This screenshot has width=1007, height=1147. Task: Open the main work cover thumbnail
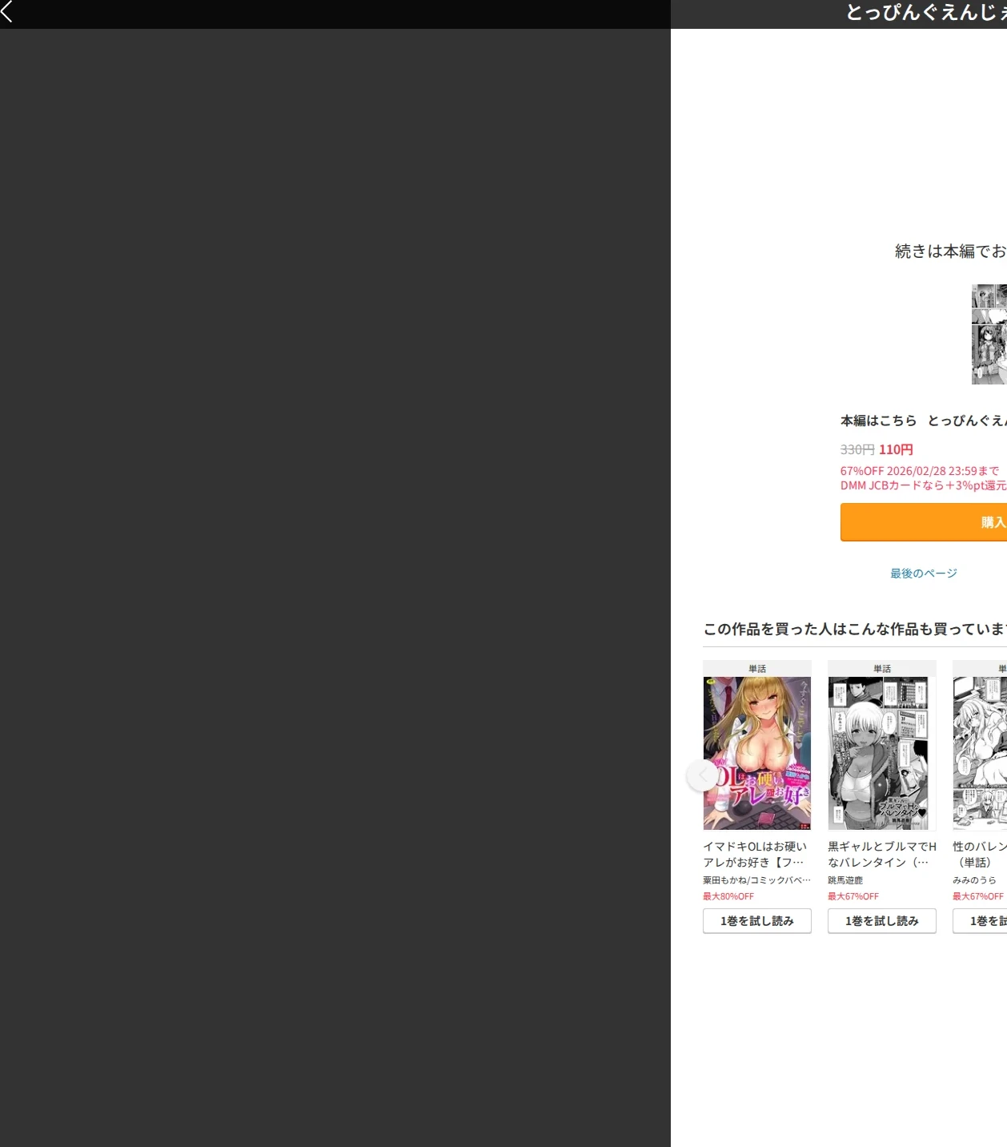pos(989,334)
